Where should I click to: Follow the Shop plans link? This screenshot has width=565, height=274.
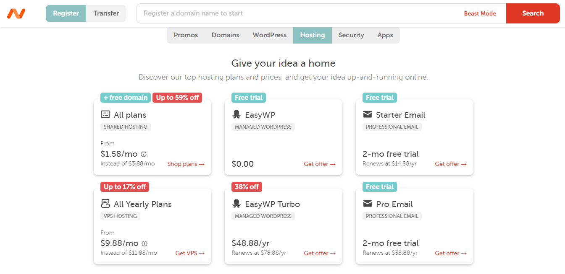(x=186, y=164)
